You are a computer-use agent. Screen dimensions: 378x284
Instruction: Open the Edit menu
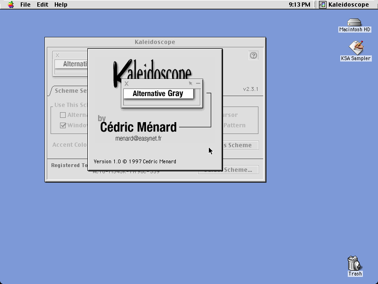coord(43,5)
